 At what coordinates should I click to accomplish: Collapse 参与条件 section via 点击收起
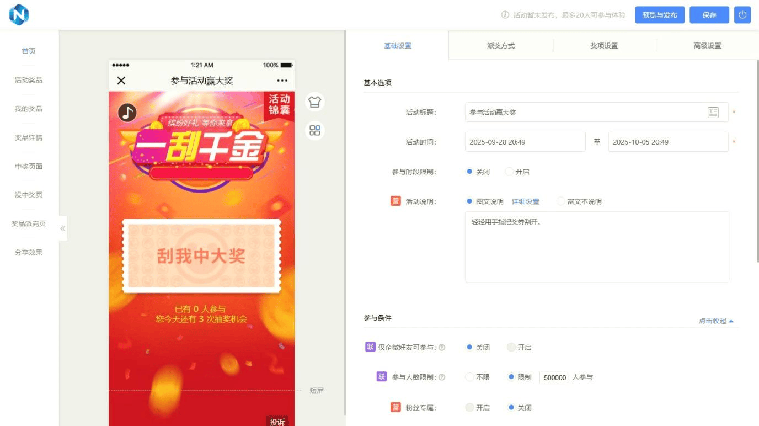(x=715, y=321)
